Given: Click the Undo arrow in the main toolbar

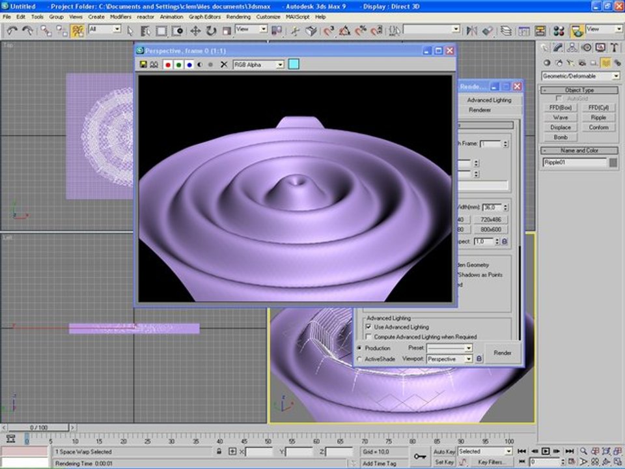Looking at the screenshot, I should coord(12,31).
